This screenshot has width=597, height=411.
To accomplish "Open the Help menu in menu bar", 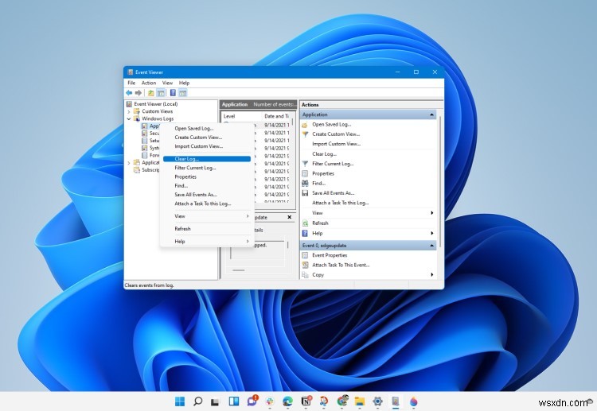I will [185, 83].
